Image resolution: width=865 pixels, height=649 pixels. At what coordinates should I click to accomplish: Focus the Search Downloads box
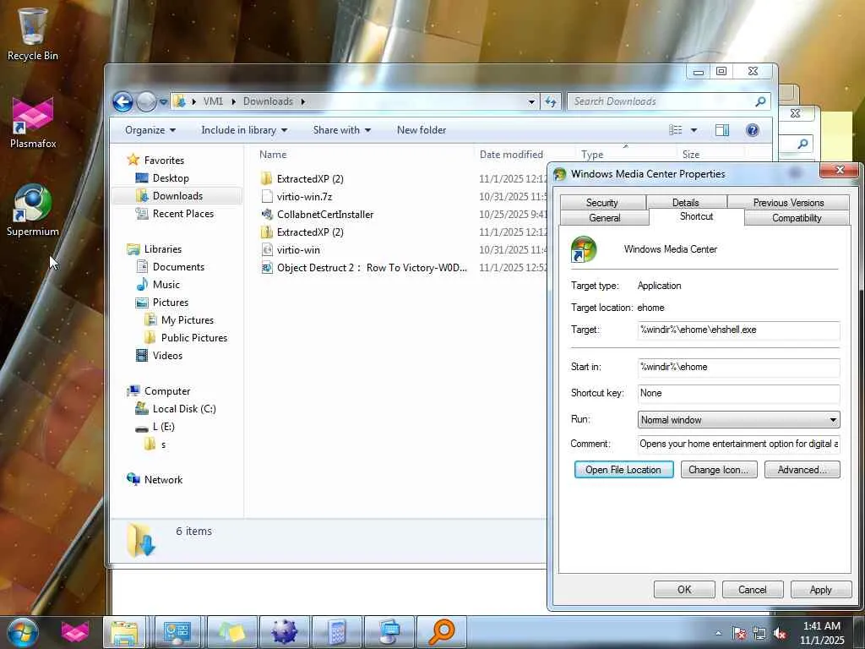click(662, 101)
